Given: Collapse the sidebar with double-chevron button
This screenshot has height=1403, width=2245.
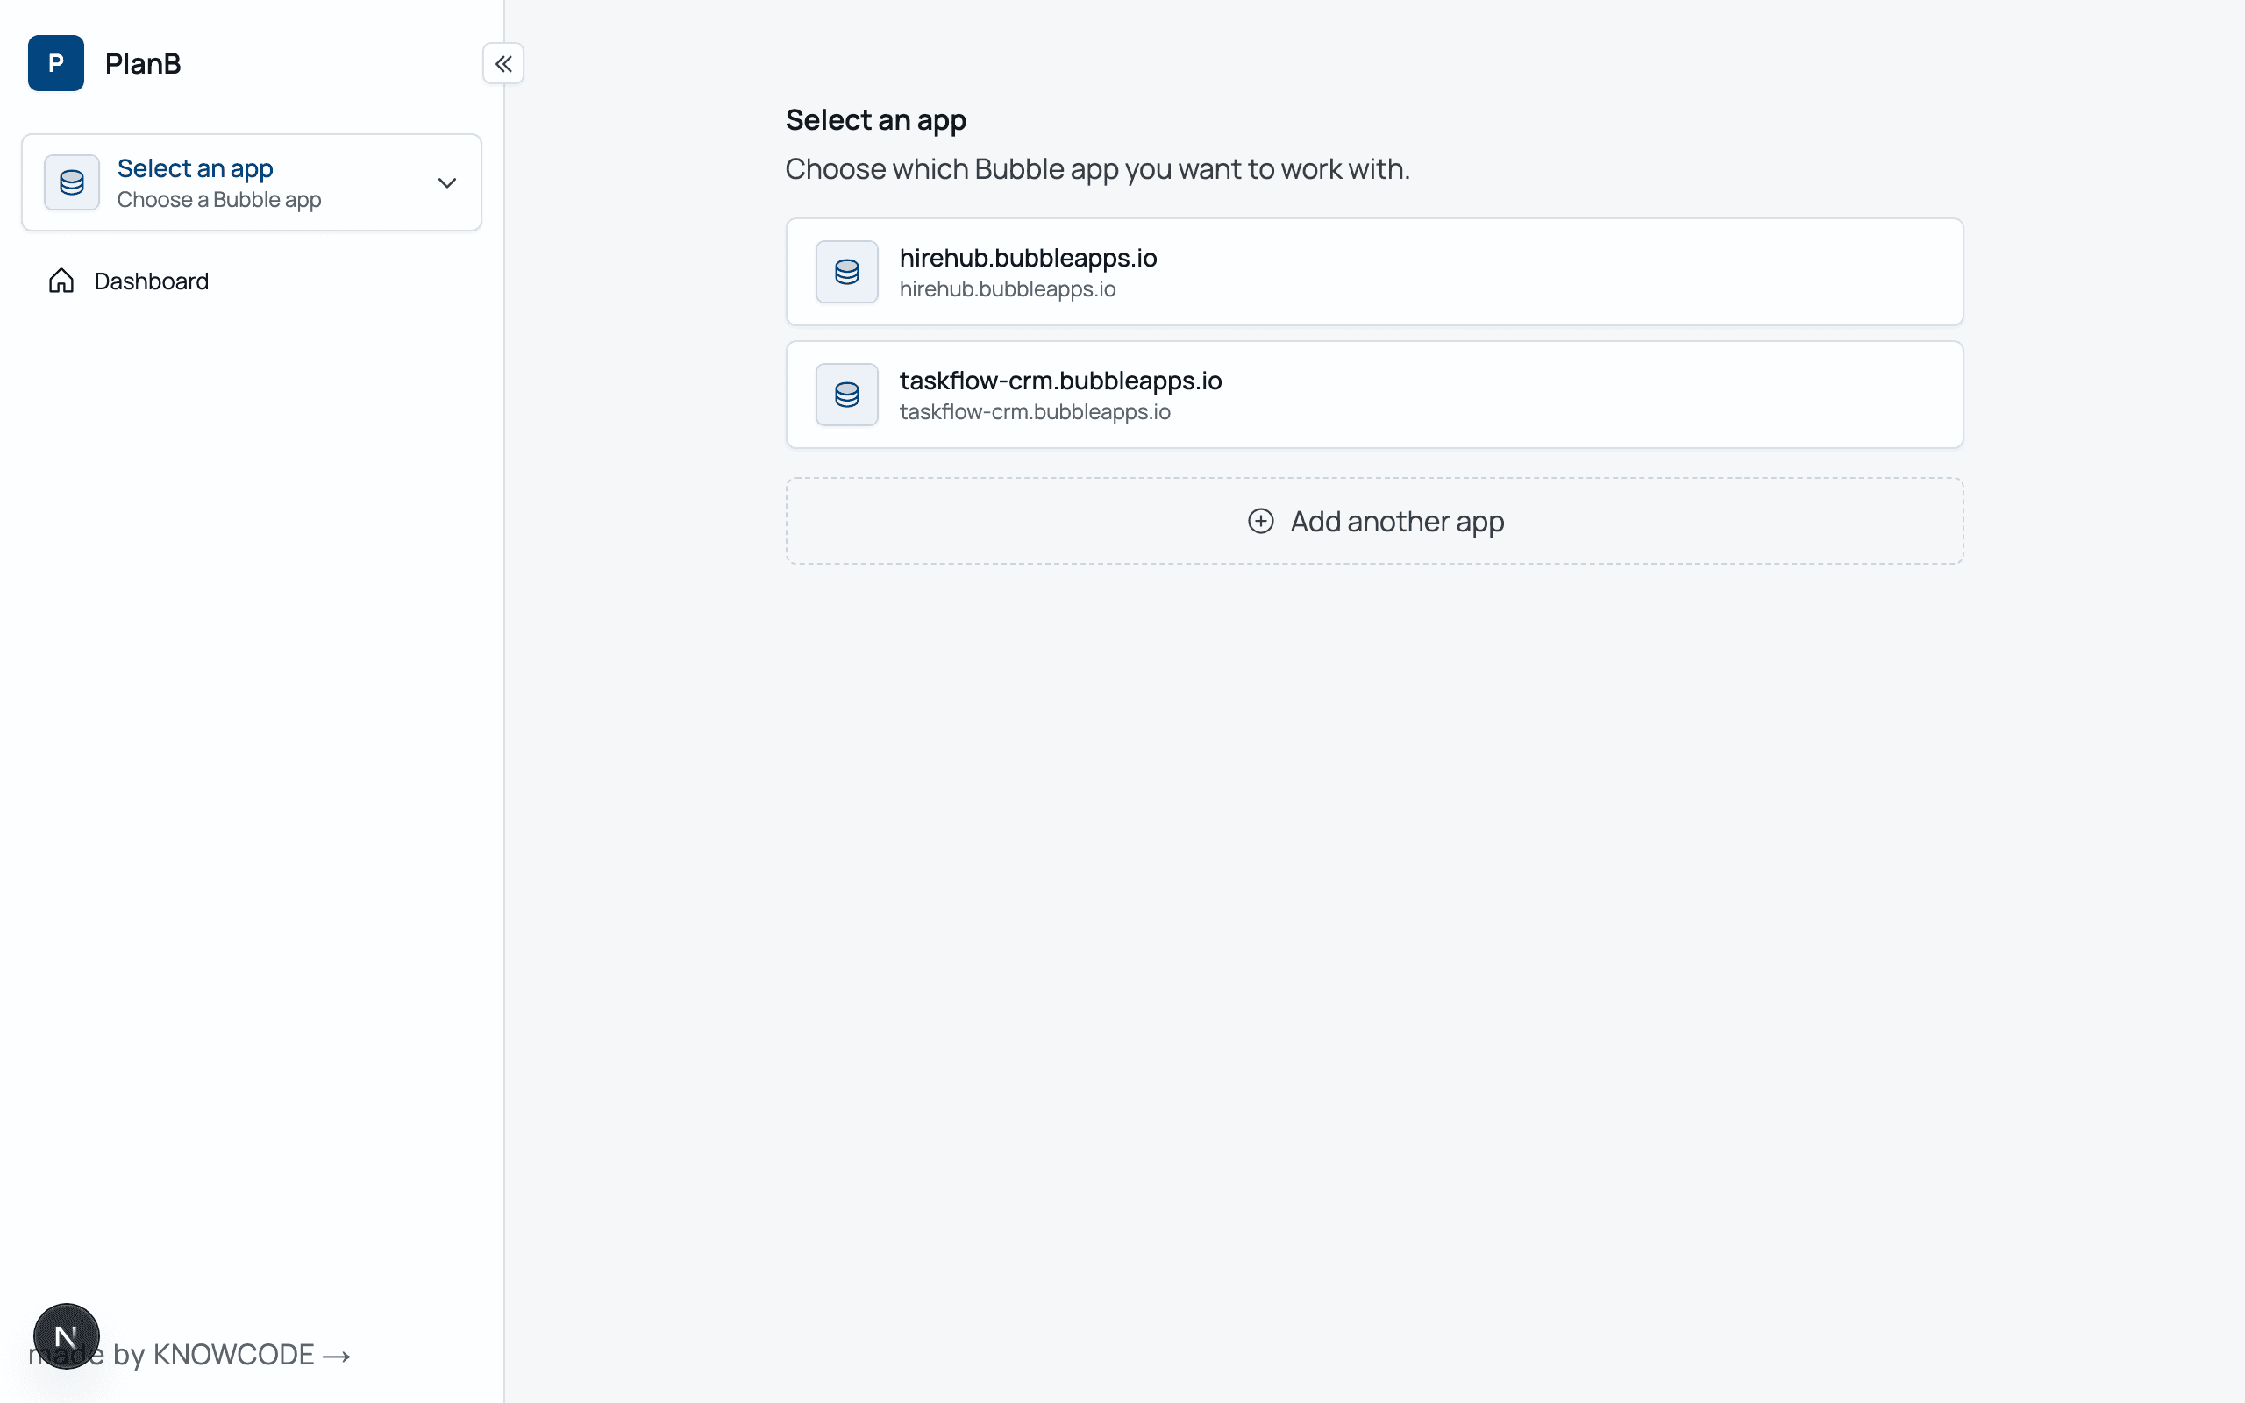Looking at the screenshot, I should [502, 63].
